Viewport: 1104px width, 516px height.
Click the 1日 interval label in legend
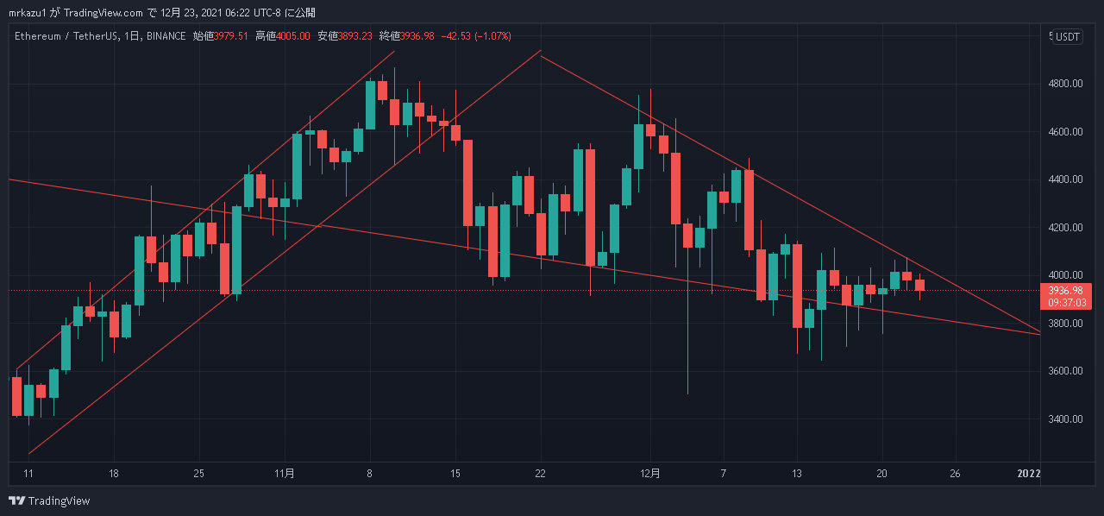132,36
